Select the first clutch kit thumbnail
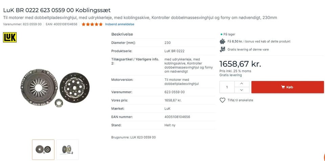Screen dimensions: 325x161 point(43,149)
